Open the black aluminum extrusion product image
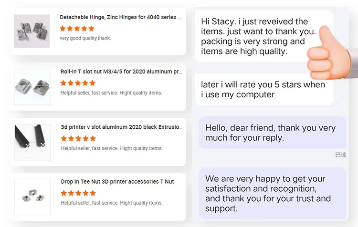Image resolution: width=358 pixels, height=227 pixels. point(32,141)
